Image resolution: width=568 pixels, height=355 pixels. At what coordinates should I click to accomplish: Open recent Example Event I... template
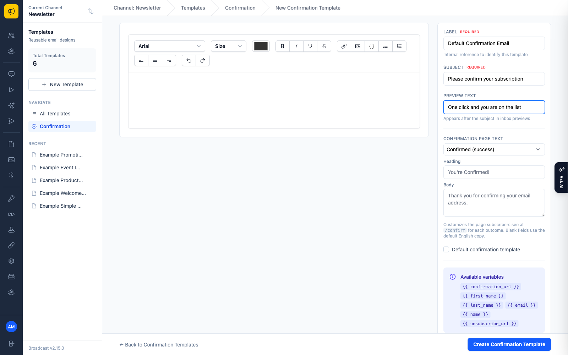click(62, 168)
